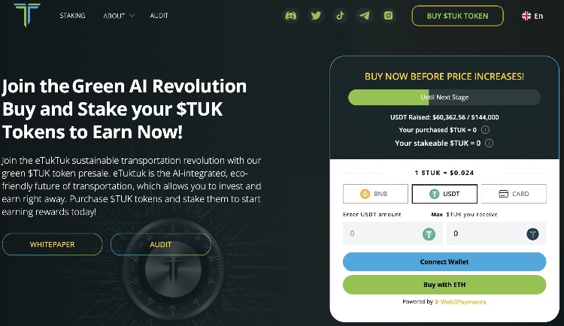Open the Discord social icon
Image resolution: width=564 pixels, height=326 pixels.
click(290, 16)
